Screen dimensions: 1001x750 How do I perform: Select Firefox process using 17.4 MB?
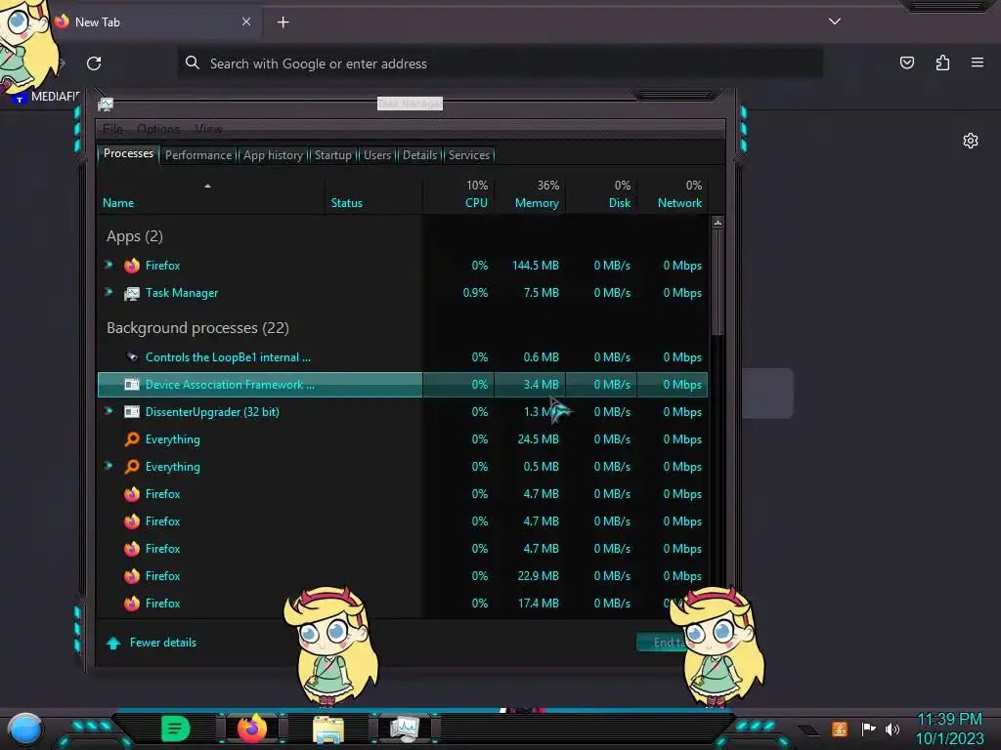[402, 604]
